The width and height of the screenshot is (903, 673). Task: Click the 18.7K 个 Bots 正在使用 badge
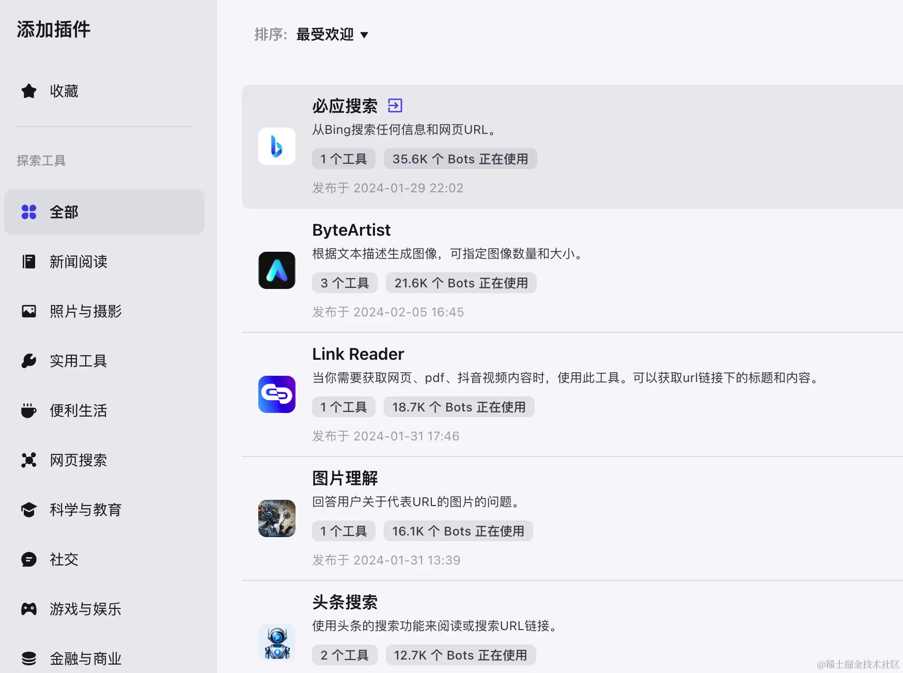(459, 407)
